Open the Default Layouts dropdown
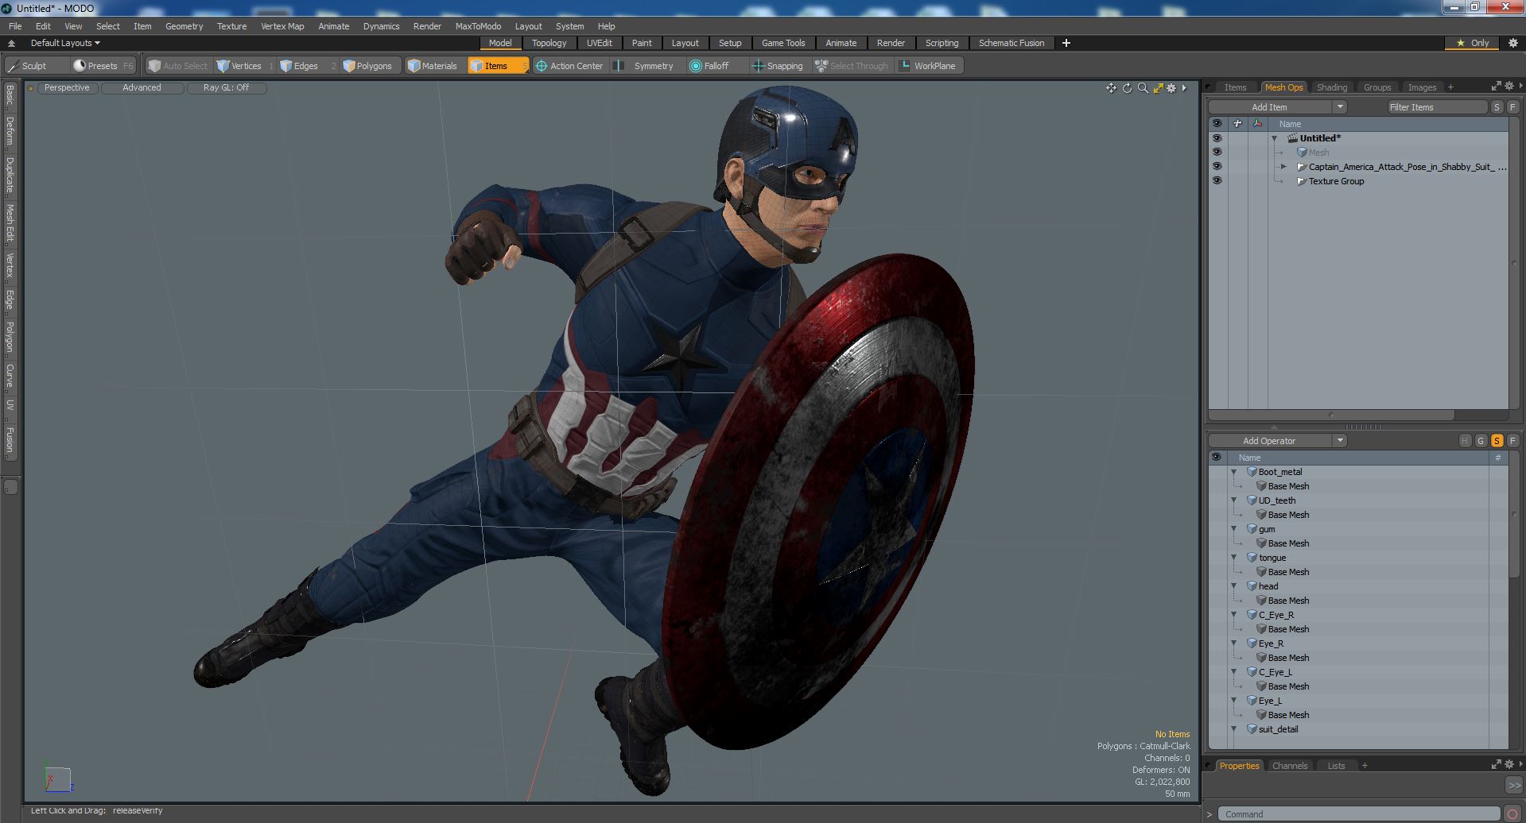 point(65,43)
